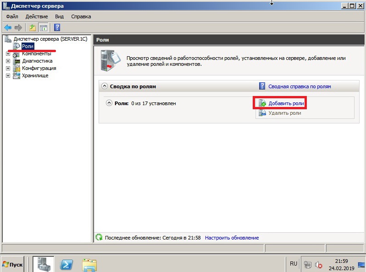
Task: Click the Up one level folder icon
Action: (x=33, y=27)
